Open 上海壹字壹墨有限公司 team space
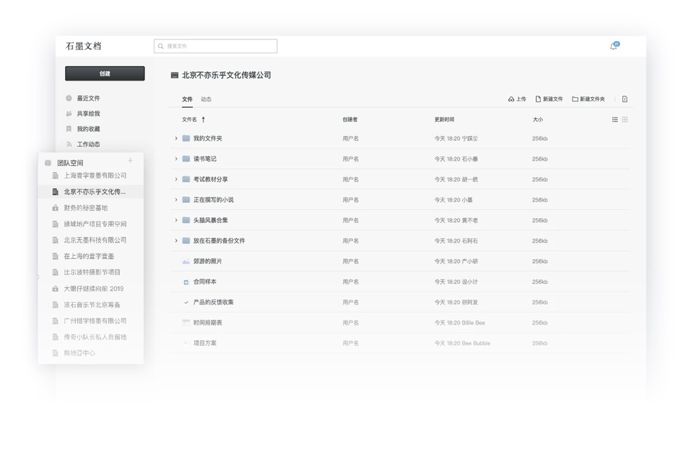The height and width of the screenshot is (456, 684). coord(95,176)
